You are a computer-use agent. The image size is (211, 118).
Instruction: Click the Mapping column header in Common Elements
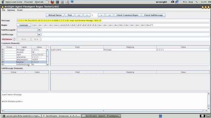pos(130,47)
